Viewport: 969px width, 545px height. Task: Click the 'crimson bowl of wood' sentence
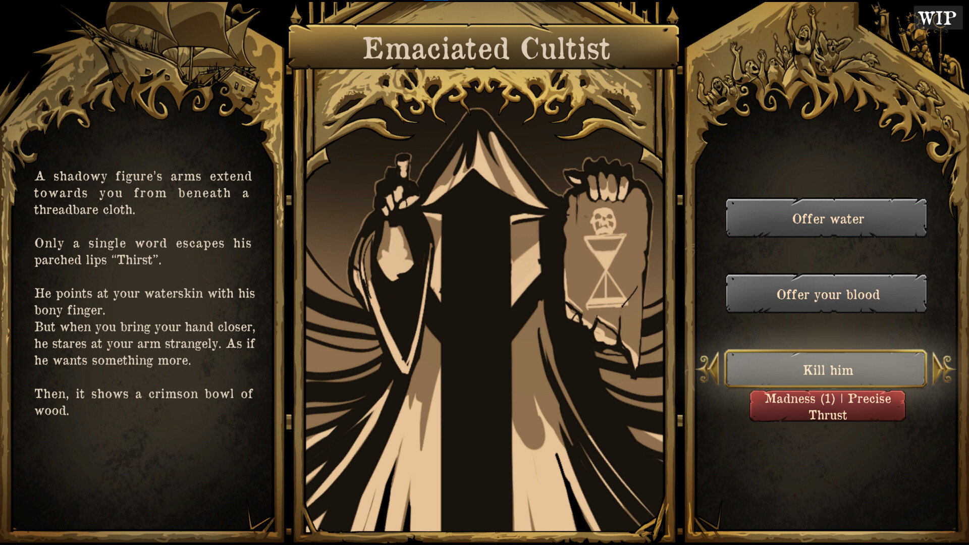point(143,402)
